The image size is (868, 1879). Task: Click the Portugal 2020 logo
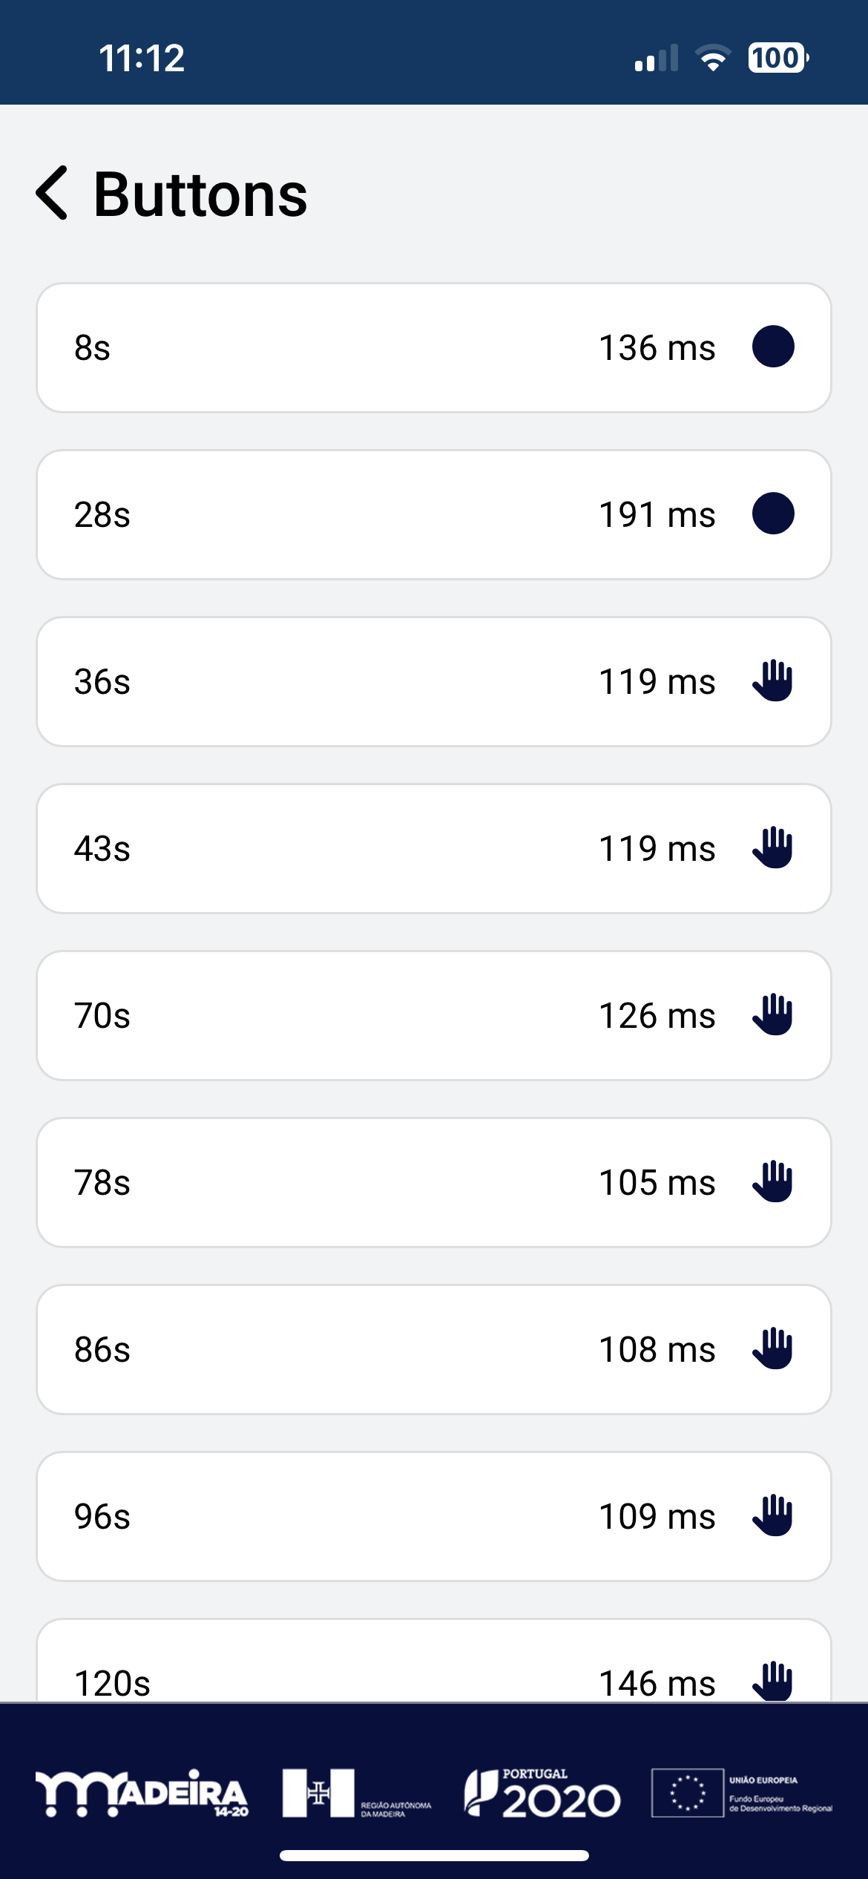point(542,1793)
